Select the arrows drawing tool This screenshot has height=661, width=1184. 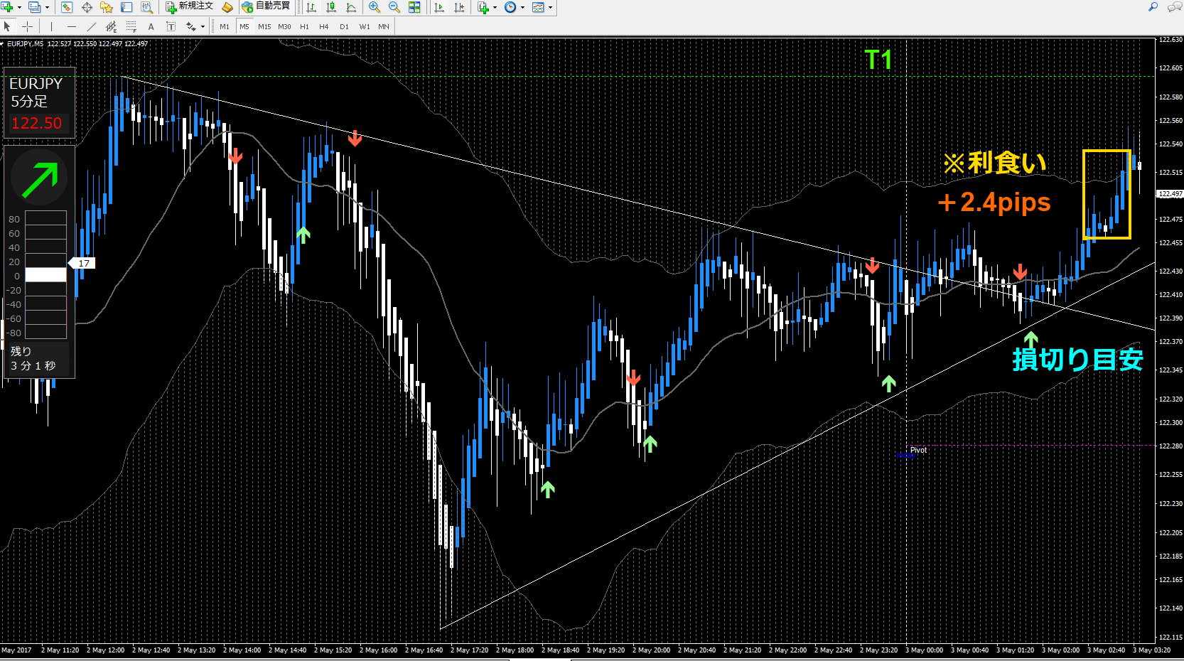[x=190, y=26]
